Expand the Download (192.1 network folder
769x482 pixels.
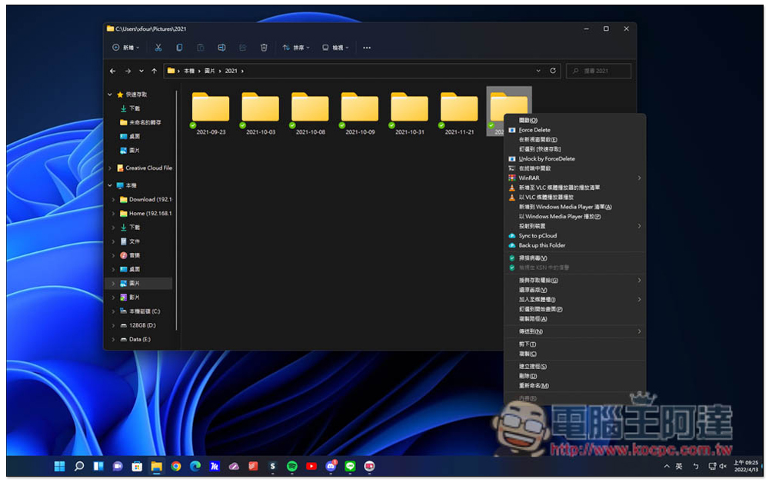tap(113, 200)
